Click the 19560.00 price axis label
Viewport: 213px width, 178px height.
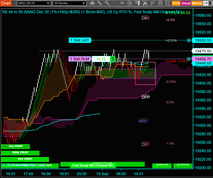pos(203,15)
